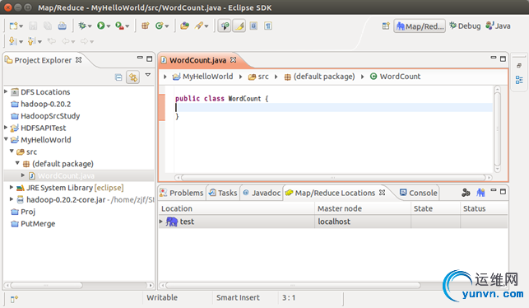Click the Next Annotation arrow icon
Screen dimensions: 529x308
click(12, 41)
